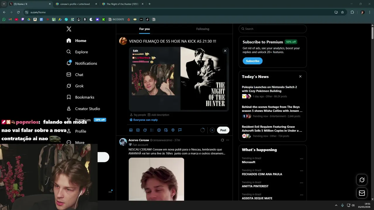The width and height of the screenshot is (374, 210).
Task: Add a GIF to the post
Action: click(x=138, y=130)
